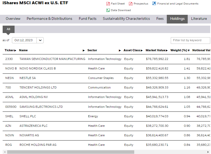Click market value $36,614,400.67

pos(157,135)
